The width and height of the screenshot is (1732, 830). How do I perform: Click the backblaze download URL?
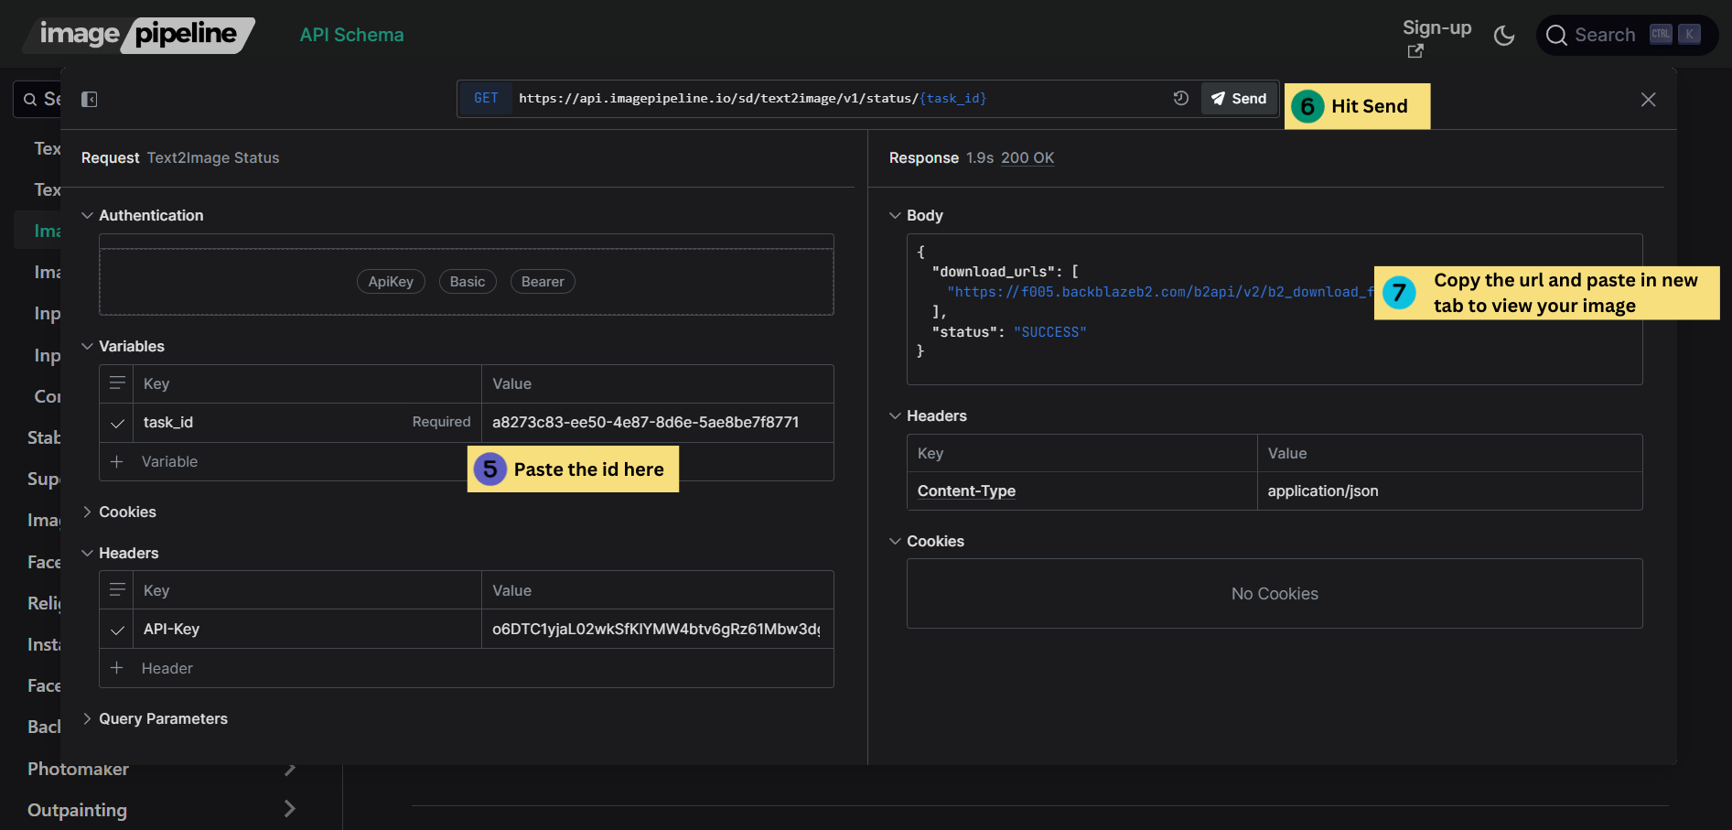click(x=1160, y=292)
